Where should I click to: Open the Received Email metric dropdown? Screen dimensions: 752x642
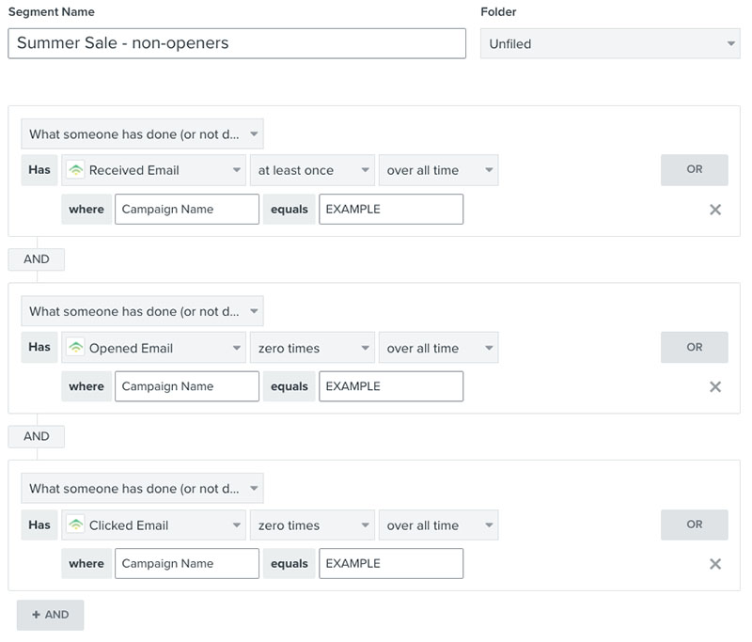click(x=154, y=170)
